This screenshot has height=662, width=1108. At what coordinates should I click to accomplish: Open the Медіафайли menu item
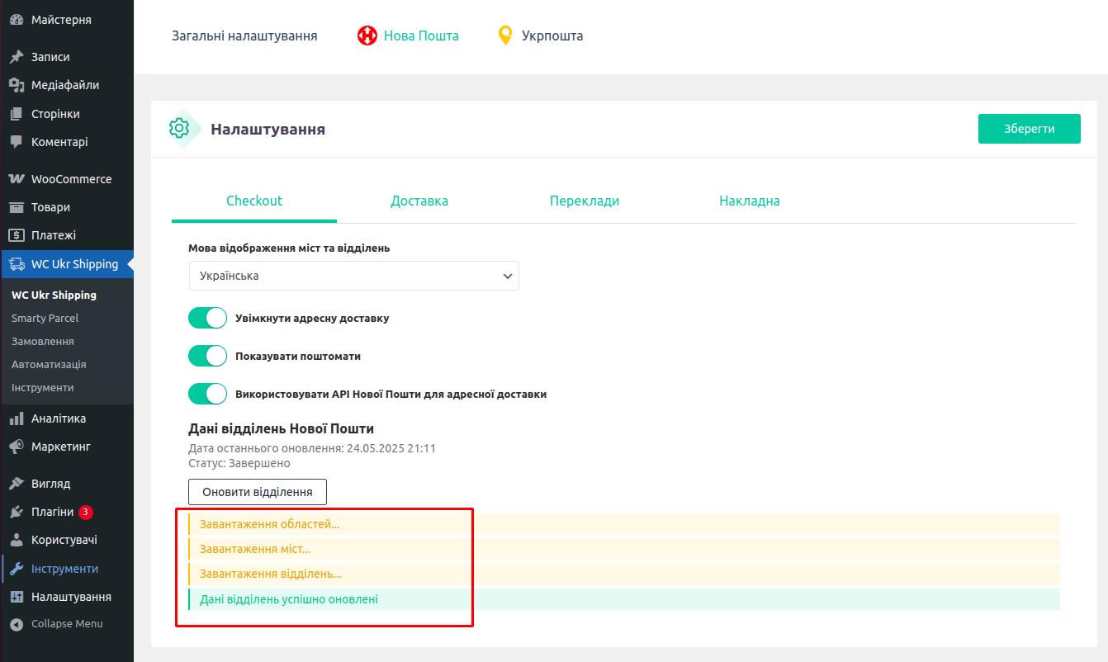coord(67,85)
